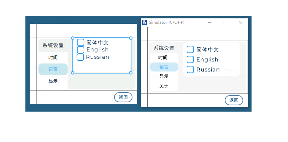The image size is (288, 142).
Task: Open 时间 menu item in the Simulator window
Action: click(x=163, y=57)
